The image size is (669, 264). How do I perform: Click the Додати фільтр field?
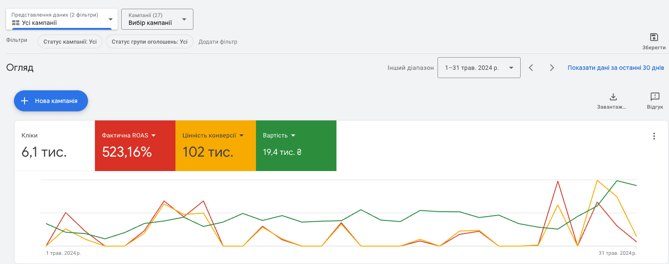218,42
